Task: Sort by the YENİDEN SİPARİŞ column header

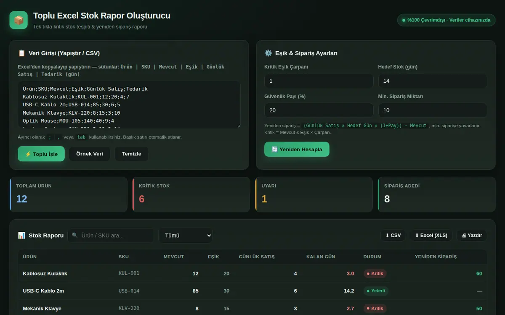Action: click(x=436, y=257)
